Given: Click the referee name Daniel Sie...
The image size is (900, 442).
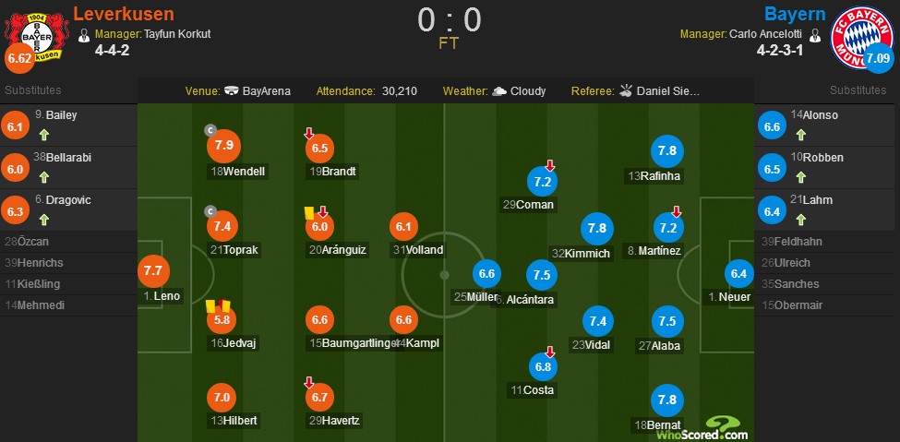Looking at the screenshot, I should tap(668, 91).
